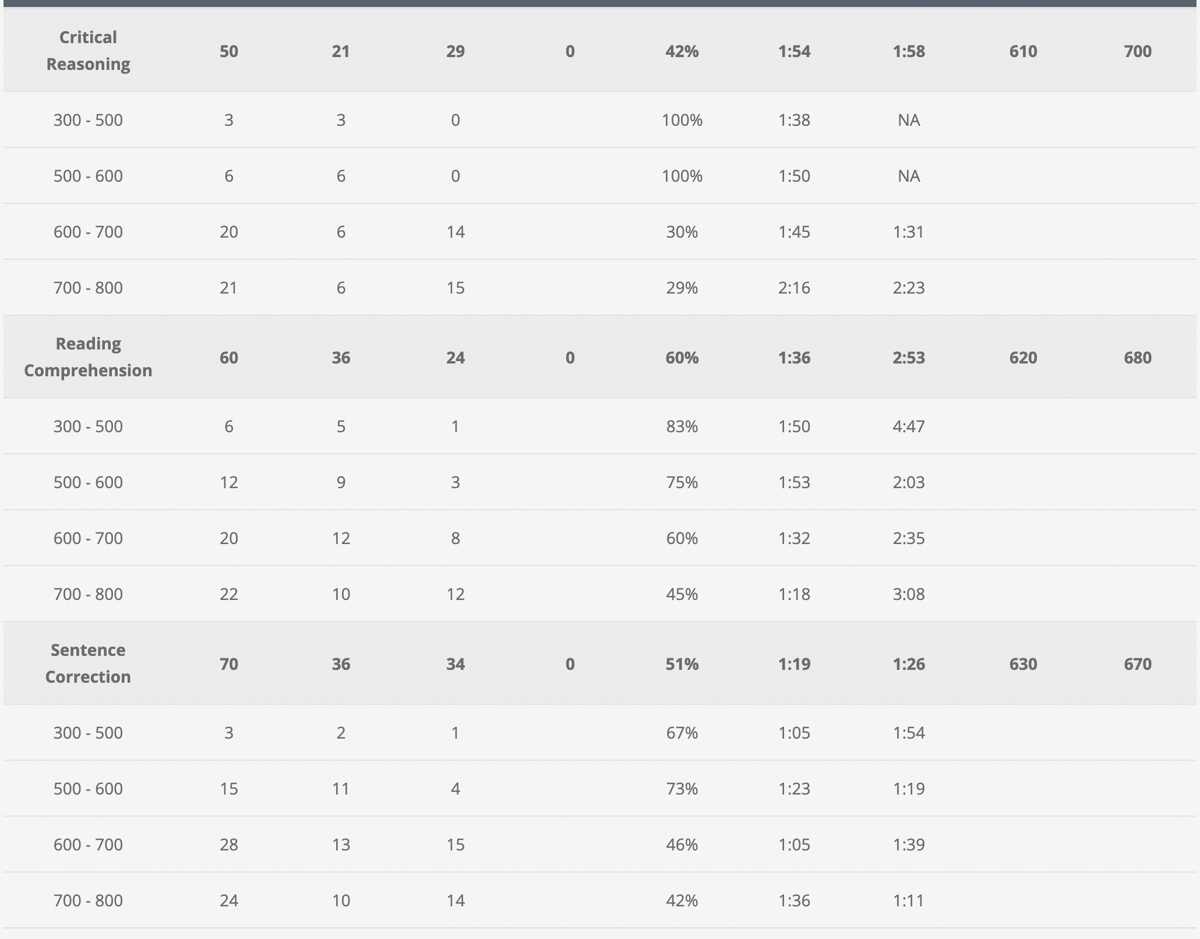The image size is (1200, 939).
Task: Click the 2:16 time cell
Action: [794, 288]
